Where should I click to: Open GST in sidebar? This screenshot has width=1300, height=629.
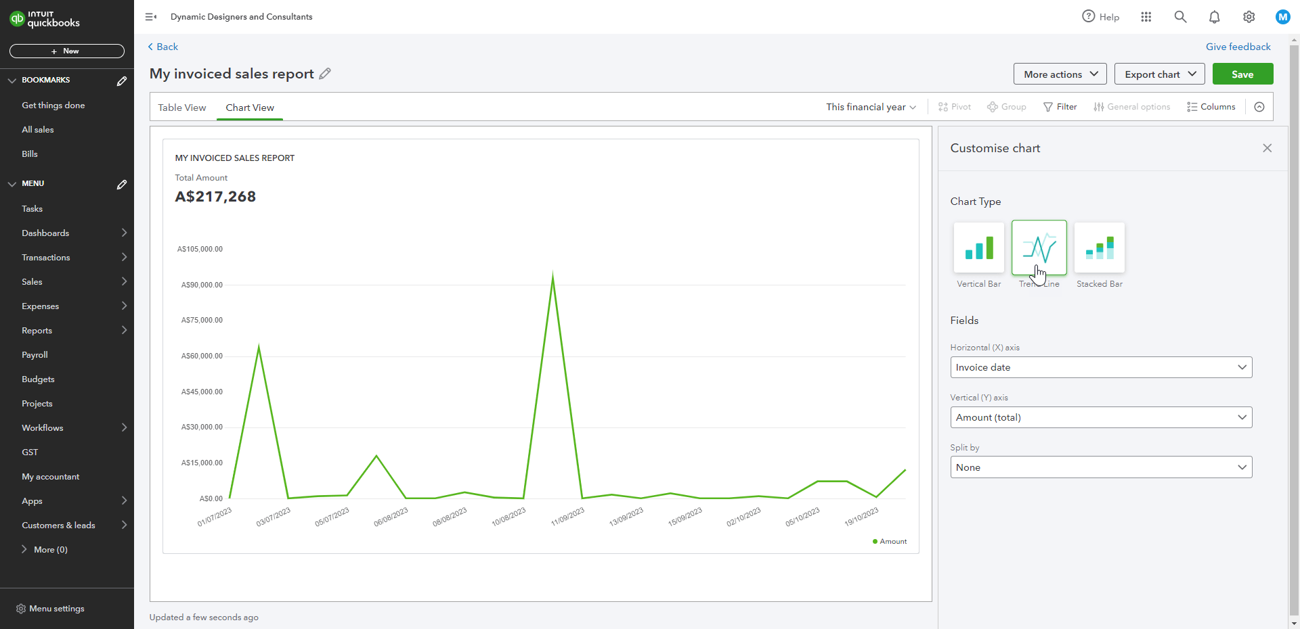[30, 452]
